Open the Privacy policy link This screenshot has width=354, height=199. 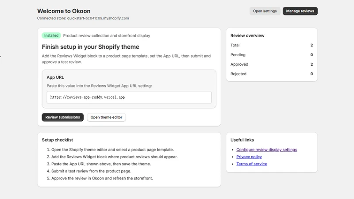click(x=249, y=157)
